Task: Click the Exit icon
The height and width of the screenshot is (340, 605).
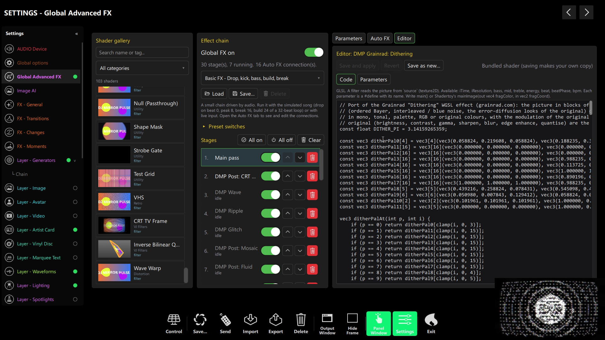Action: (431, 323)
